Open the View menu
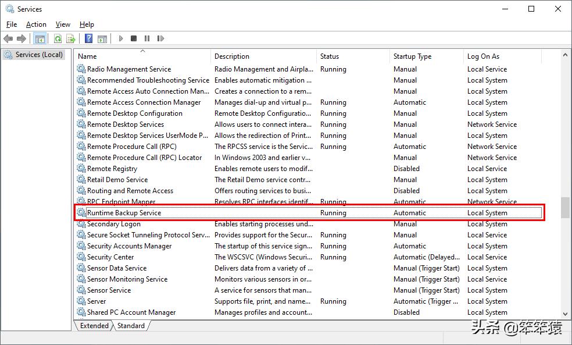 coord(62,24)
